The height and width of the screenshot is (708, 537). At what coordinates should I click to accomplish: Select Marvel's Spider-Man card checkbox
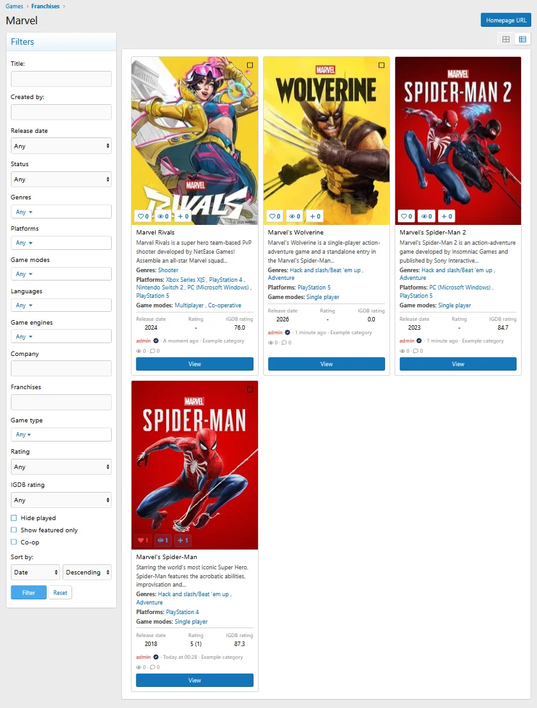tap(250, 389)
